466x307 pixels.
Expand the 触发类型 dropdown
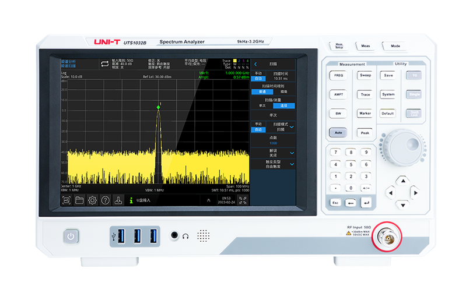292,164
